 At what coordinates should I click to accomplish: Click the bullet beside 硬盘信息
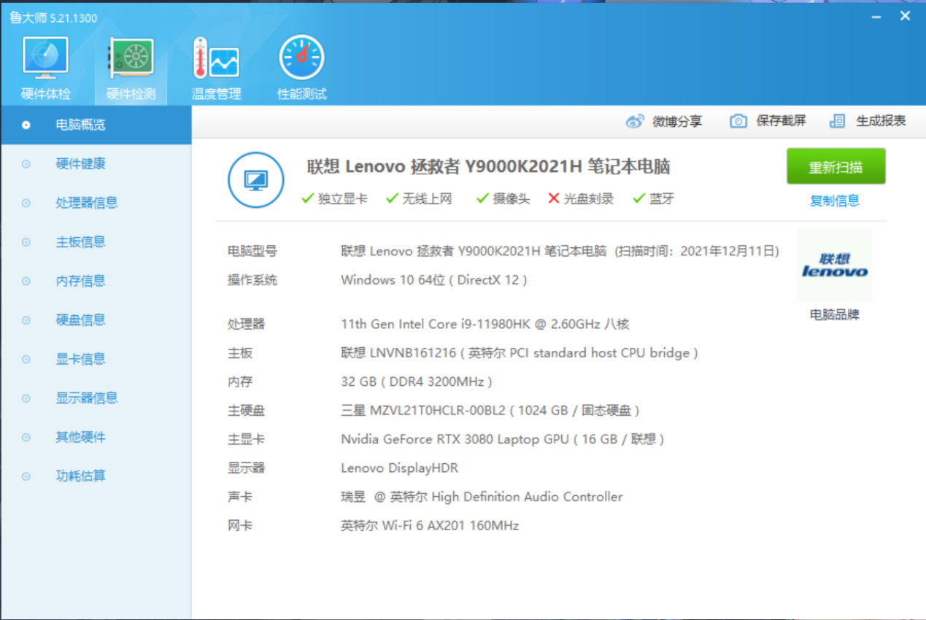tap(26, 320)
